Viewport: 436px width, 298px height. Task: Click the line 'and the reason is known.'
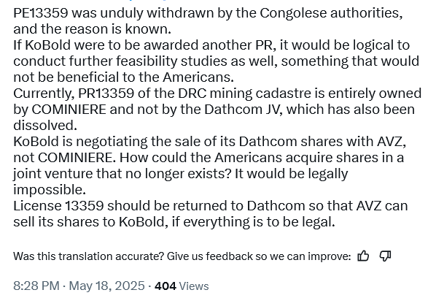pos(92,29)
